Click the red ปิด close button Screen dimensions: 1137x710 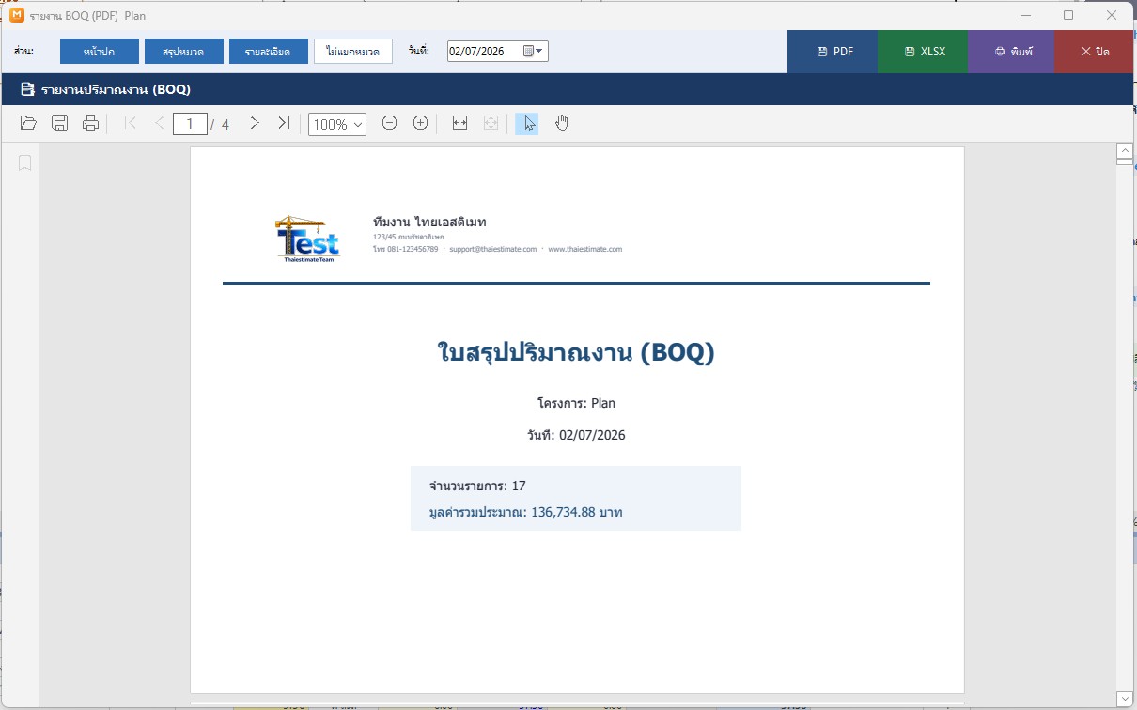click(x=1095, y=52)
